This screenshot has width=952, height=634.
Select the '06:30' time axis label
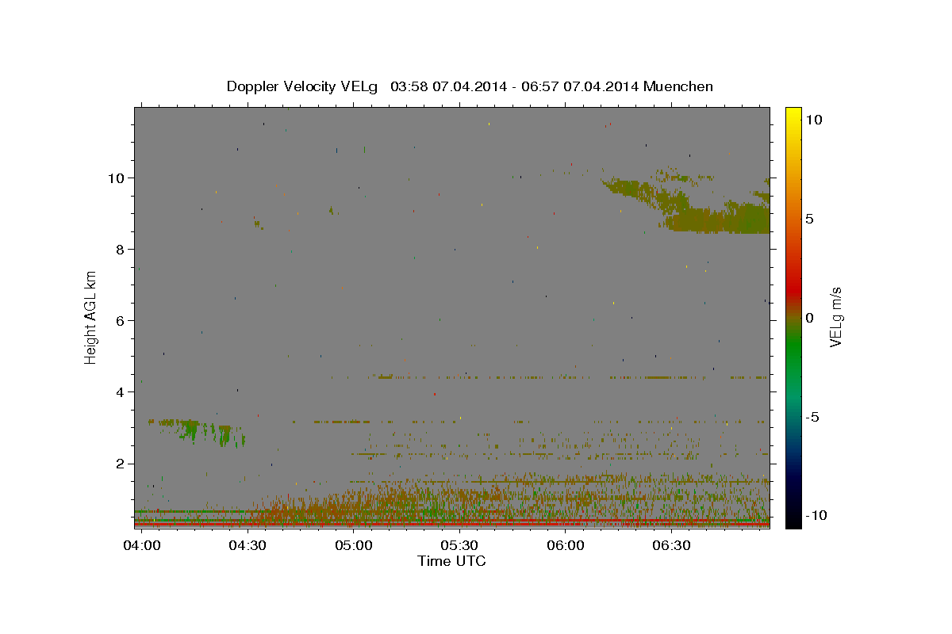click(x=670, y=545)
